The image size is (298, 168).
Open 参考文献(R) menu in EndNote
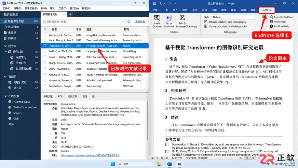tap(31, 8)
